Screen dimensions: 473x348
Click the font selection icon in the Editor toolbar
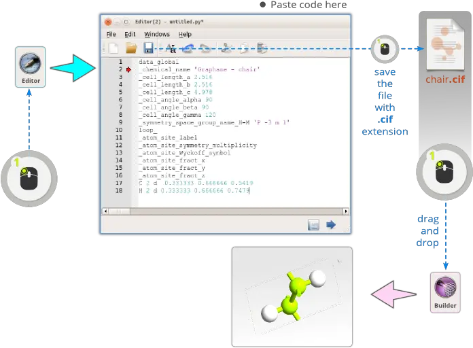click(x=171, y=48)
